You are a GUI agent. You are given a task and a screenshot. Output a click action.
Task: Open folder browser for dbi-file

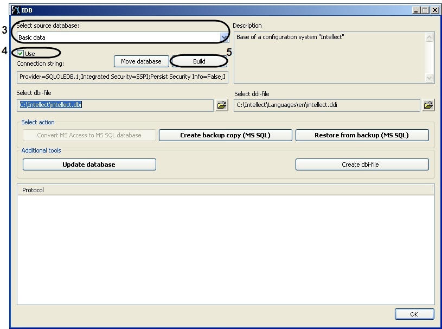(222, 105)
